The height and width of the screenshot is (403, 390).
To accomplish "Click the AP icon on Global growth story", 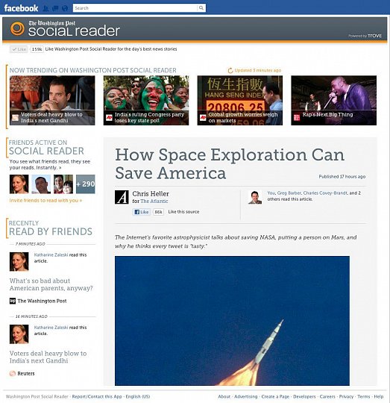I will (x=203, y=118).
